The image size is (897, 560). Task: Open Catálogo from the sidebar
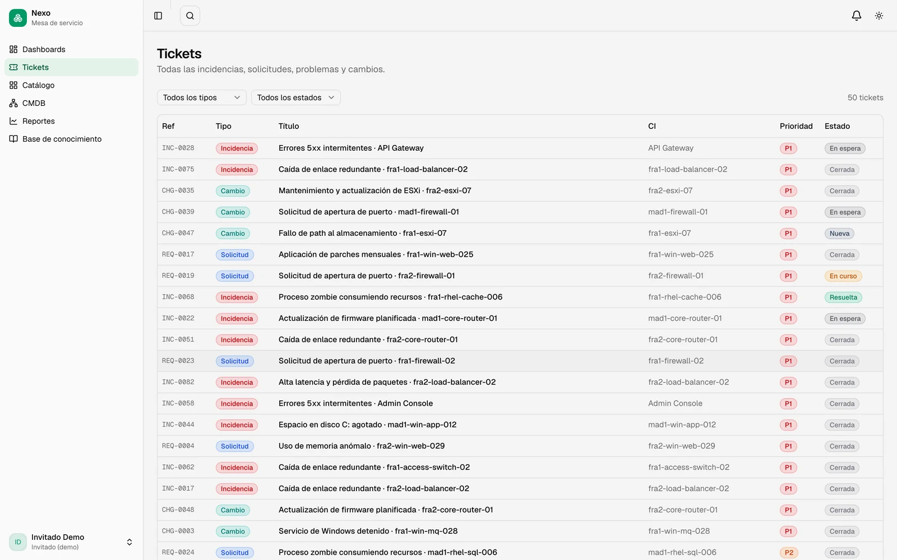(x=71, y=85)
